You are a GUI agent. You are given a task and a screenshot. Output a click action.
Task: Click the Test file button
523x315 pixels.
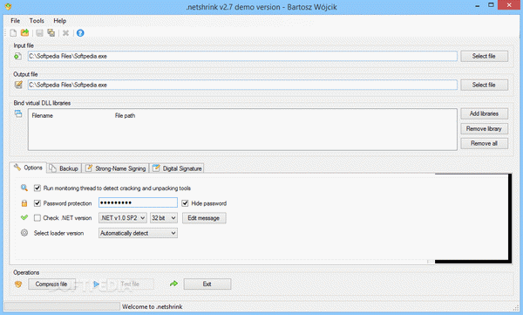click(130, 284)
